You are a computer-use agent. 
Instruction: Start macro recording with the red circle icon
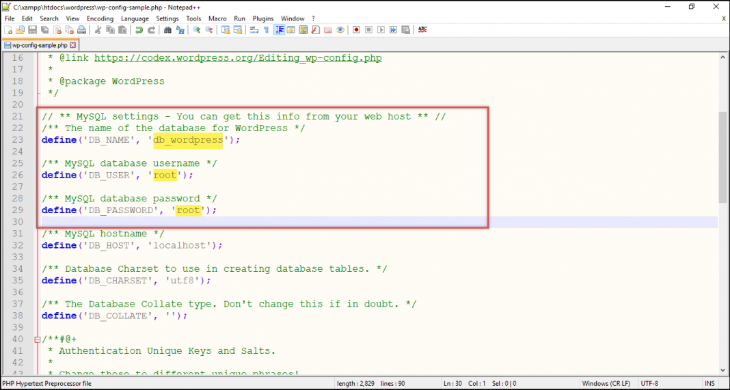tap(356, 30)
